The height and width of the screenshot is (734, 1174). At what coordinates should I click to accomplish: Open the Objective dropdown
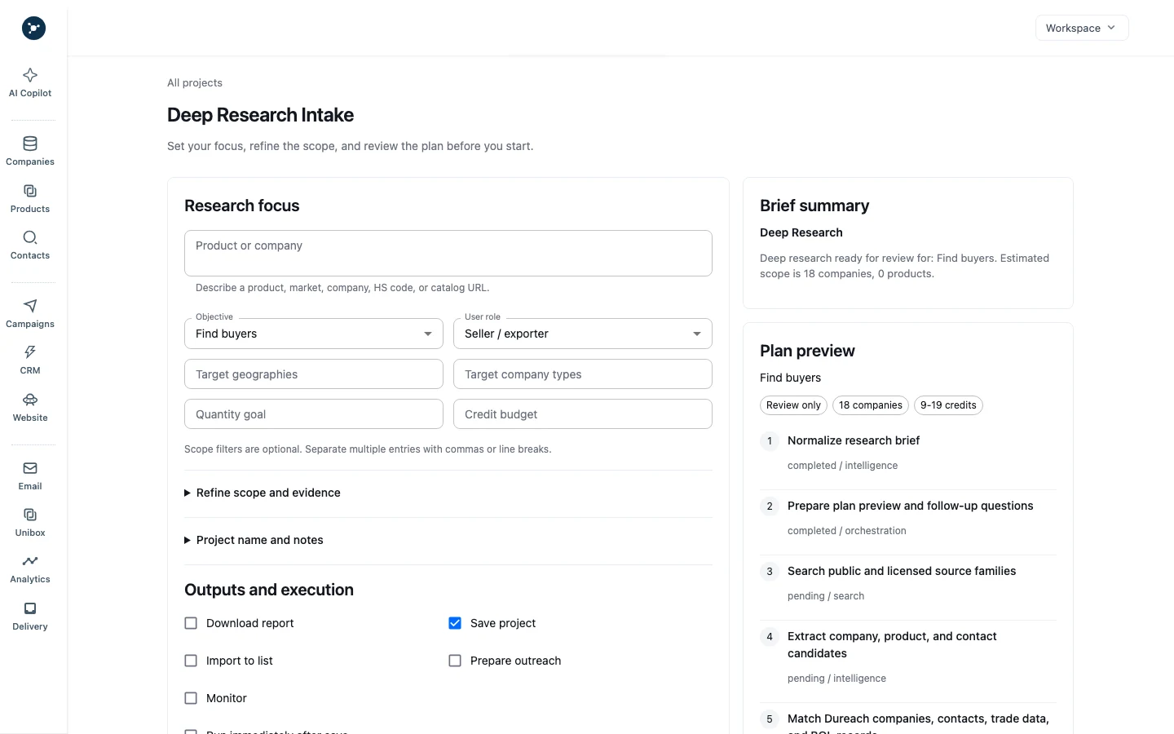(x=314, y=334)
